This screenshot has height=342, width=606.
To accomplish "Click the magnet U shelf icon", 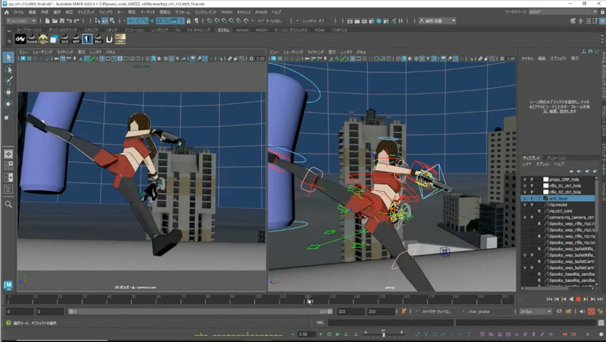I will 109,39.
